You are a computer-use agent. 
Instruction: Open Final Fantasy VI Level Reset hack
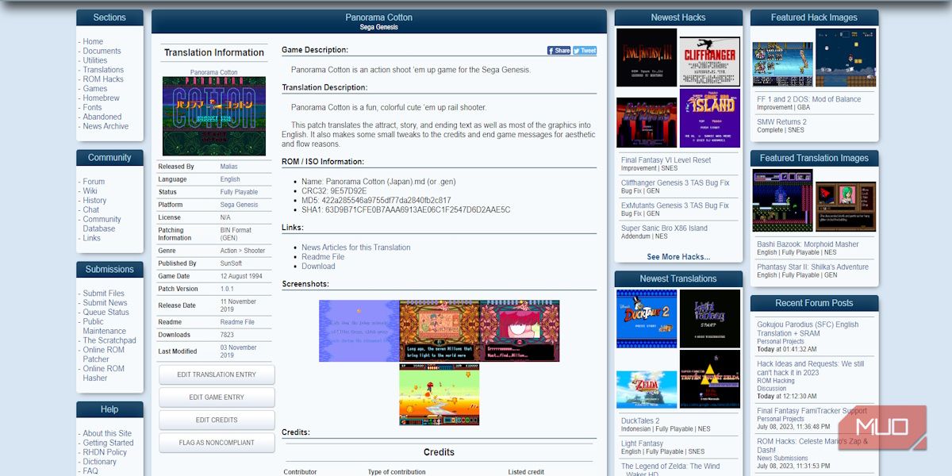point(666,160)
